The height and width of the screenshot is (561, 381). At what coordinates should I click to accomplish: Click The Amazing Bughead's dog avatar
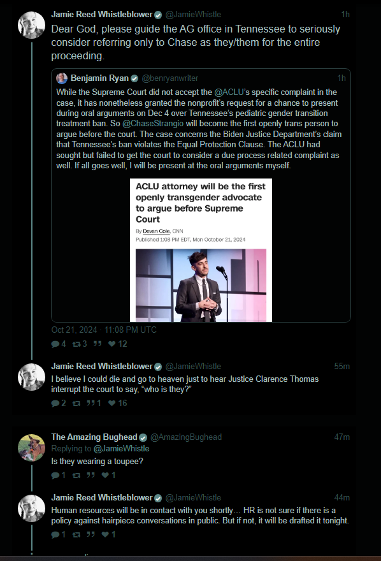coord(31,448)
